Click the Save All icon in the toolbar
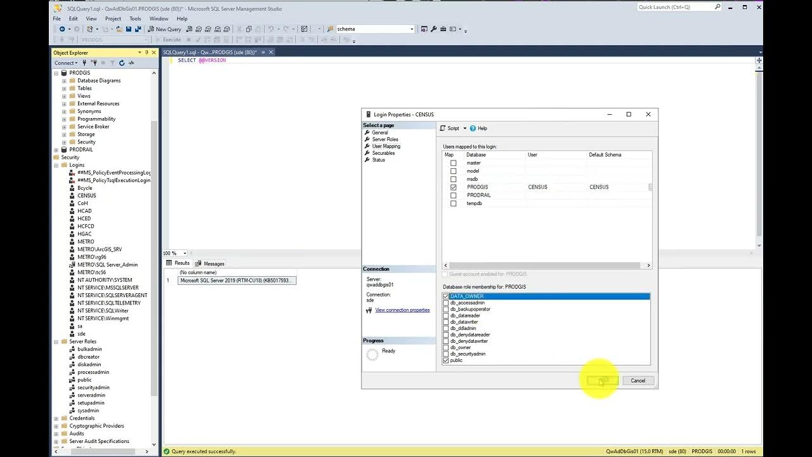The width and height of the screenshot is (812, 457). tap(138, 29)
